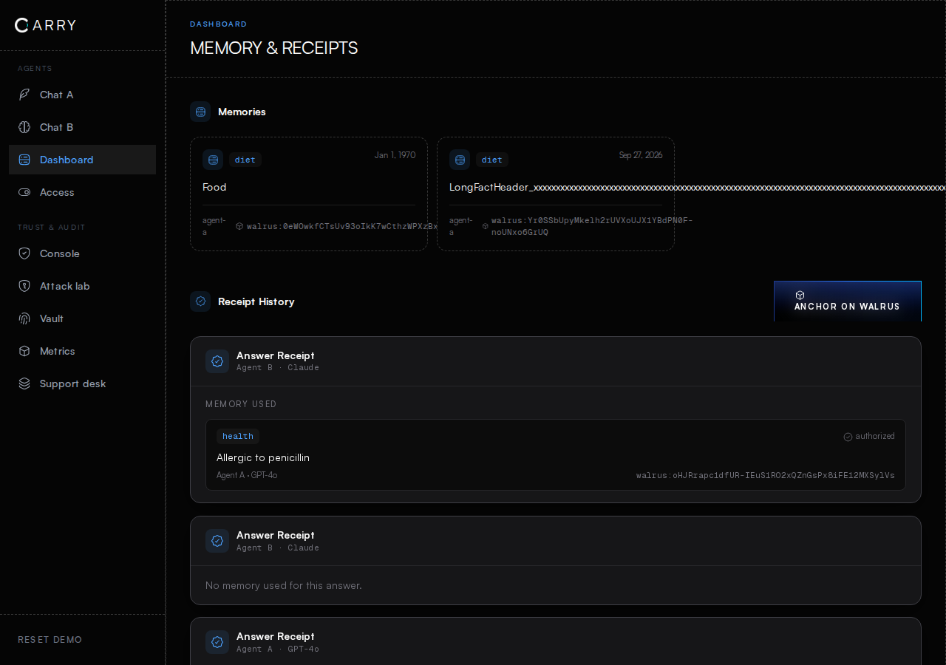
Task: Click the toggle icon beside Access
Action: coord(24,192)
